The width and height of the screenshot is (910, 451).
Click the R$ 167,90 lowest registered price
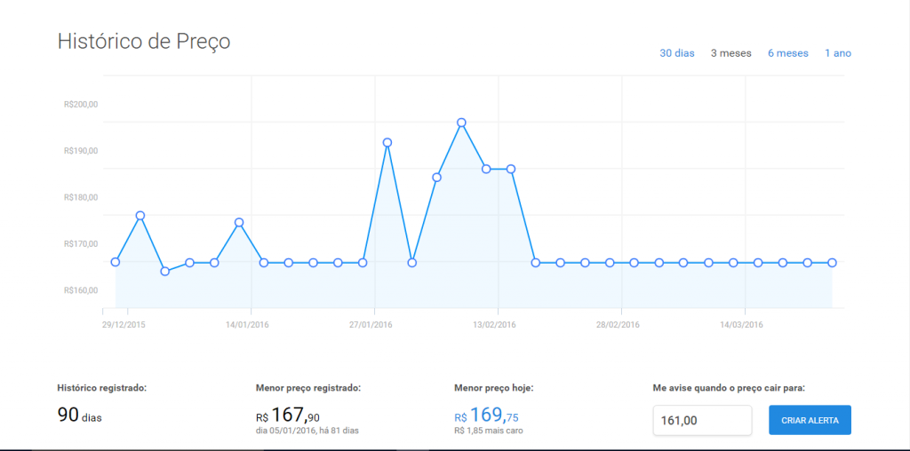tap(290, 415)
